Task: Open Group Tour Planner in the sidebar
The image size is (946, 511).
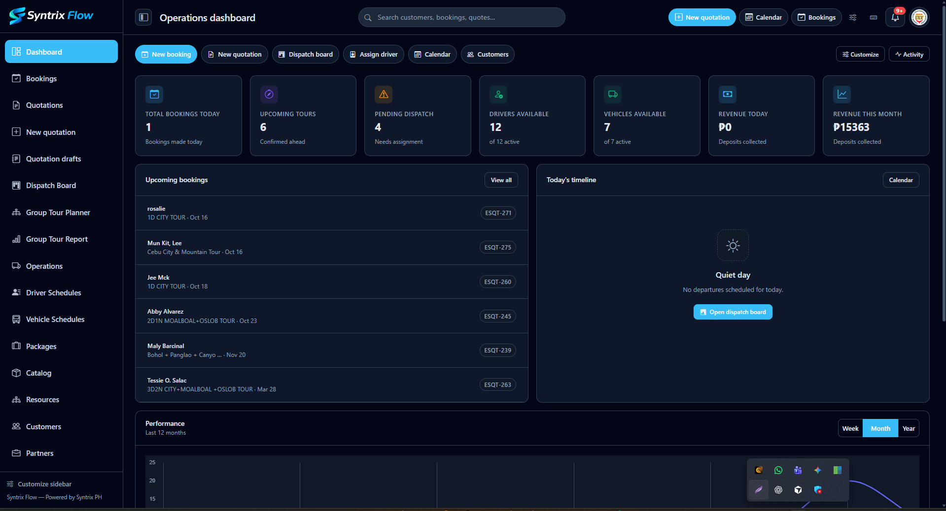Action: coord(61,212)
